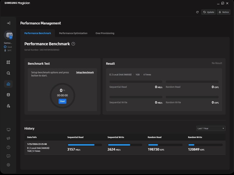Open the Settings gear icon
This screenshot has width=234, height=175.
tap(8, 165)
